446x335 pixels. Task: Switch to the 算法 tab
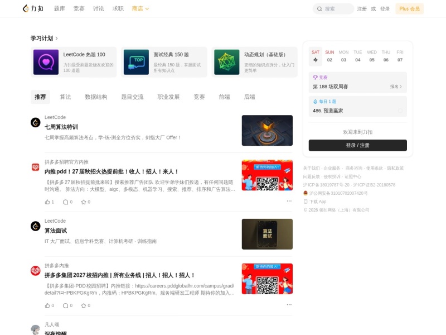pos(65,97)
